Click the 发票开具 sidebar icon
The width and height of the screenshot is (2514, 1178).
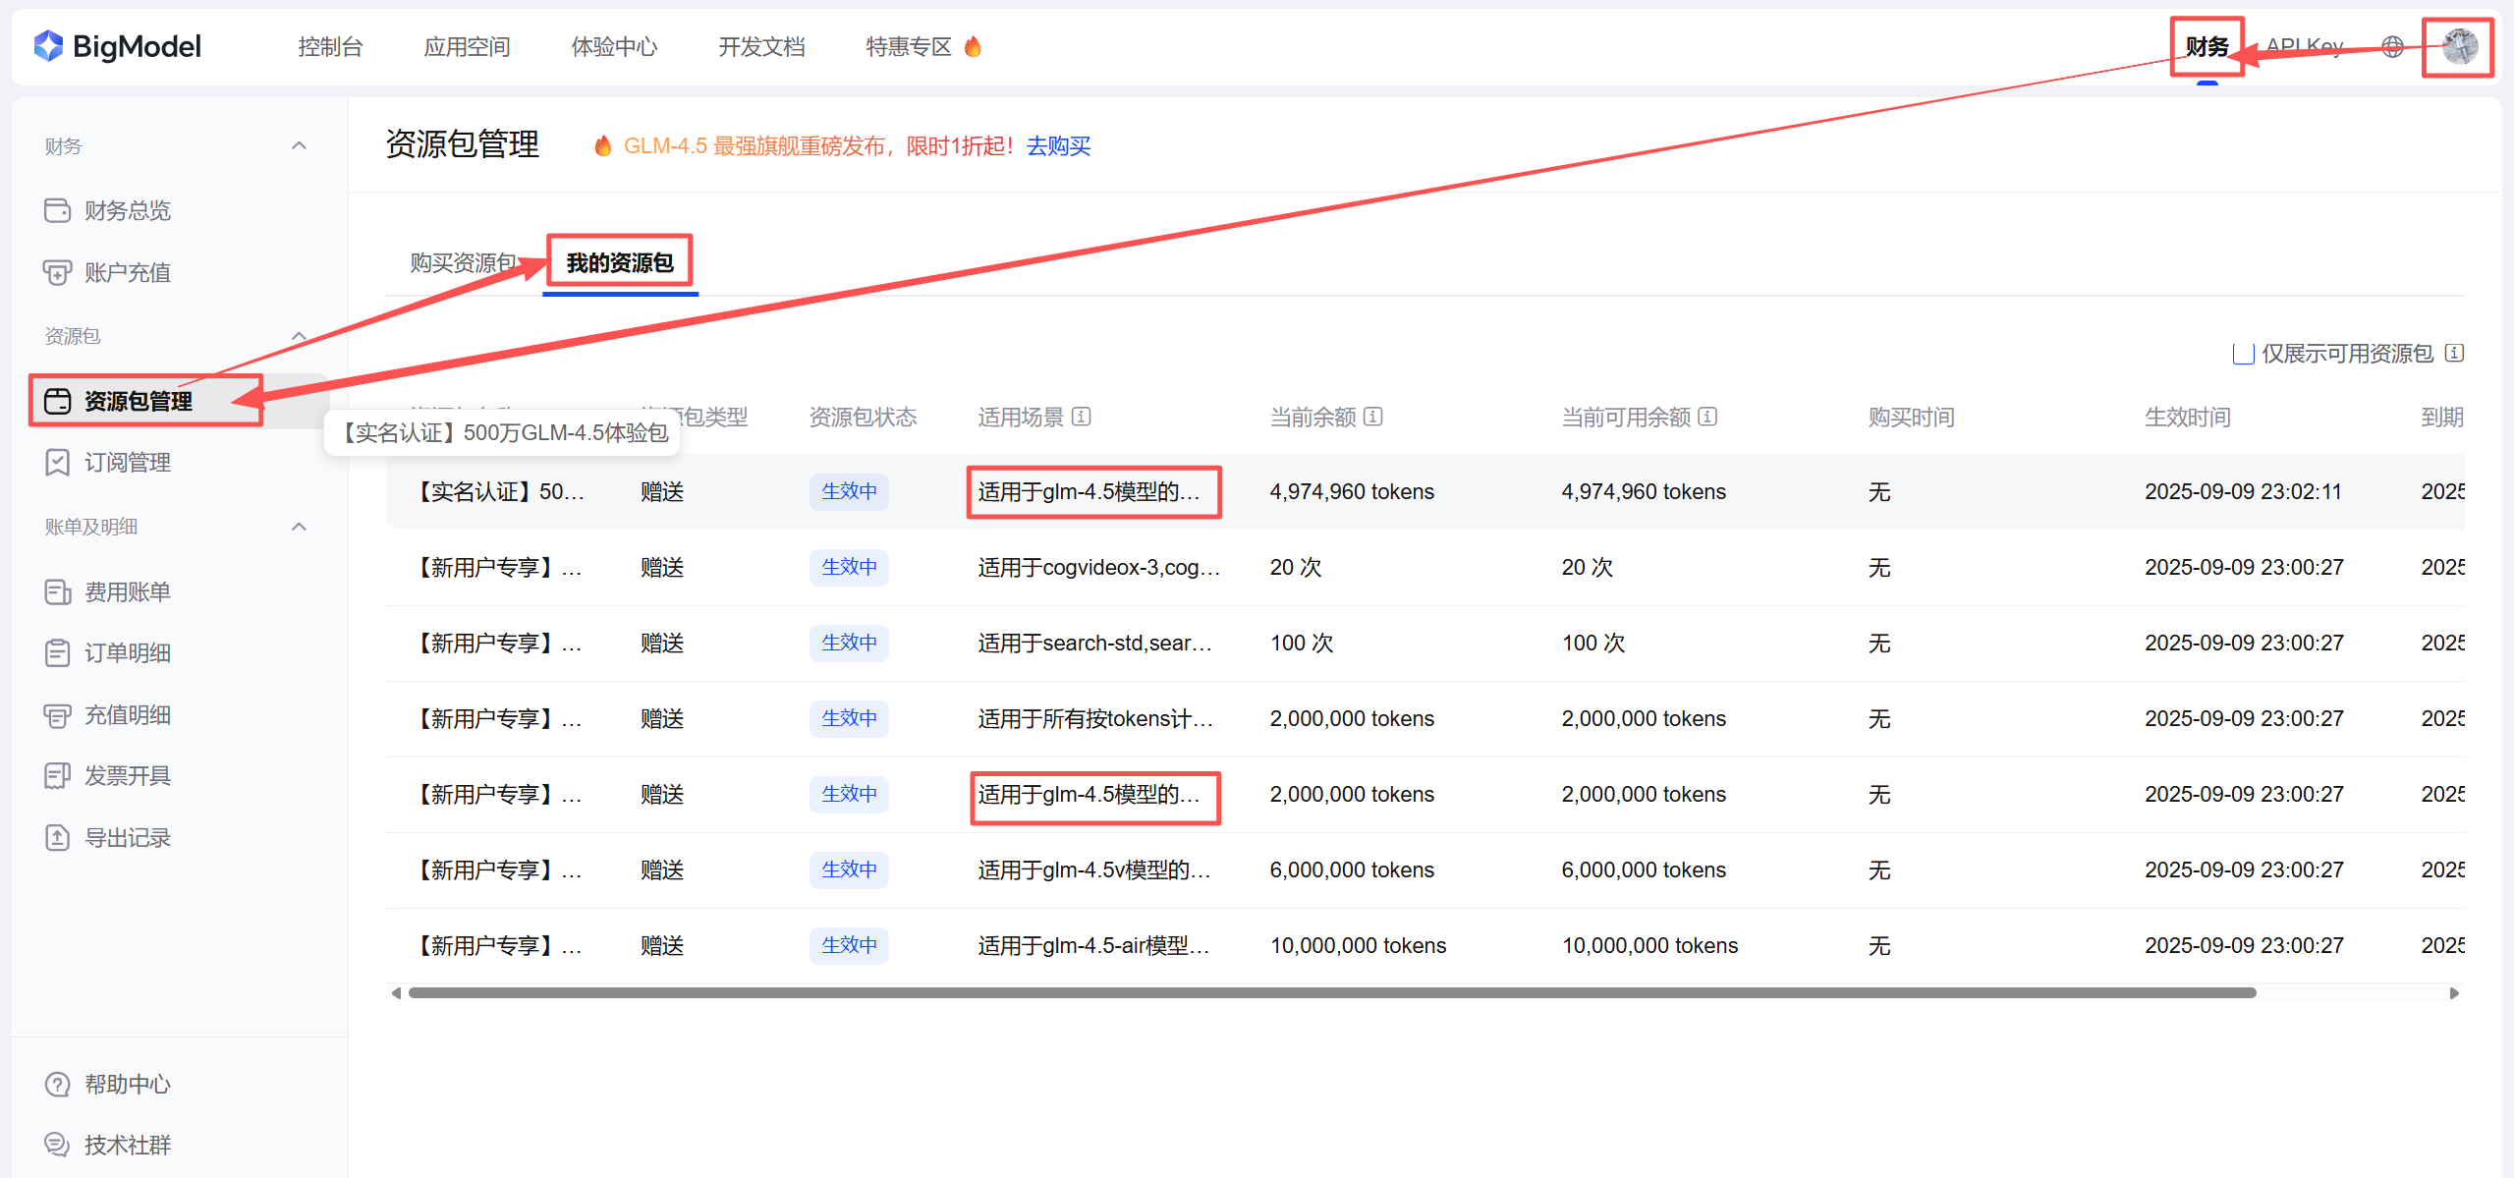(x=58, y=775)
